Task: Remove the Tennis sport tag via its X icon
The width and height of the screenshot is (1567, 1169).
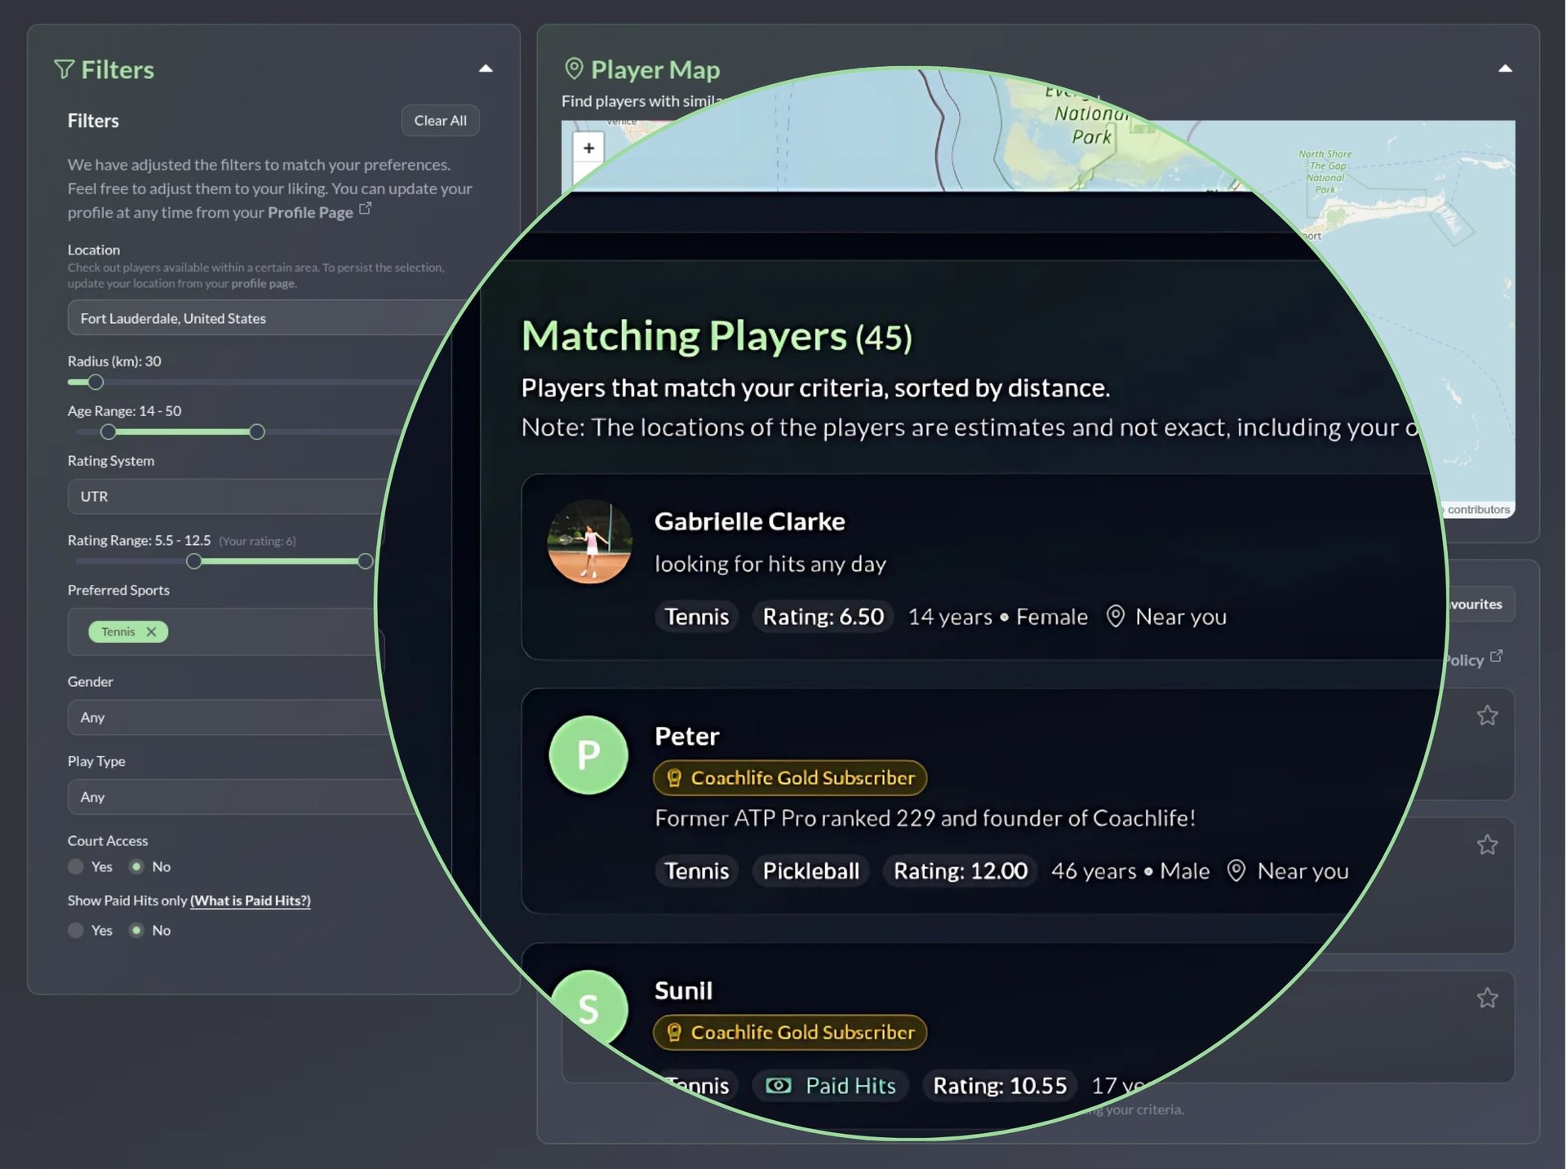Action: point(151,631)
